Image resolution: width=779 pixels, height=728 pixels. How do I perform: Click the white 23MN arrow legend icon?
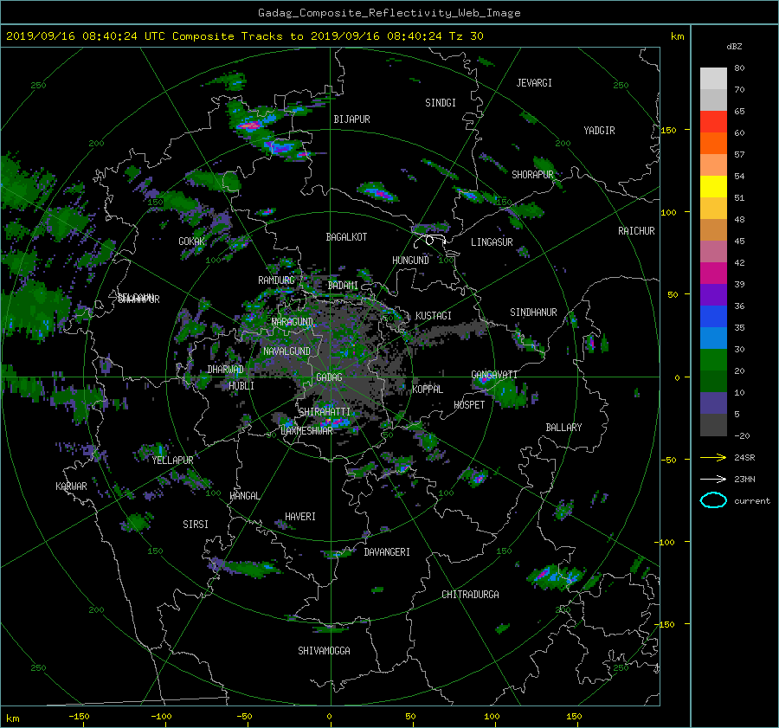(x=713, y=479)
